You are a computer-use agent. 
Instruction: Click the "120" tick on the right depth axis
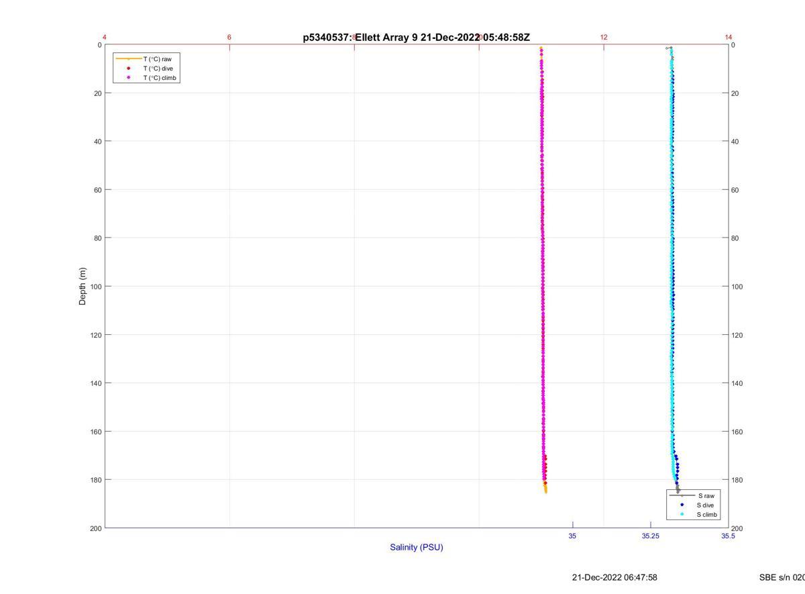pyautogui.click(x=738, y=335)
